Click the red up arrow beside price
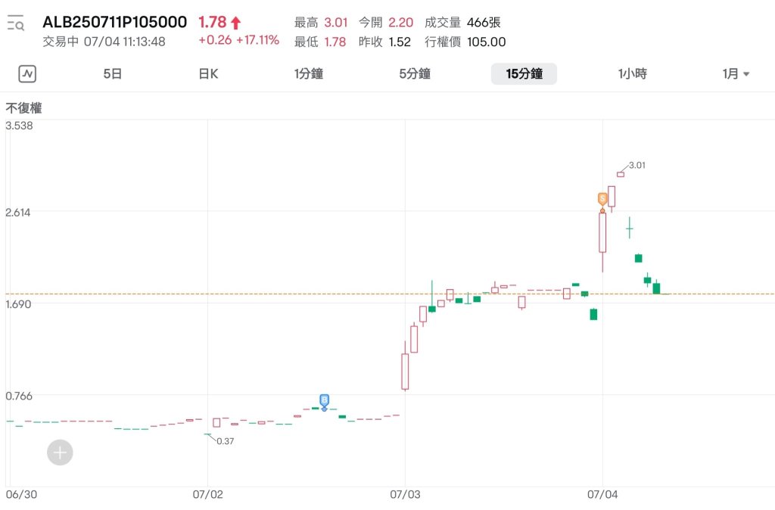This screenshot has height=510, width=775. tap(236, 23)
